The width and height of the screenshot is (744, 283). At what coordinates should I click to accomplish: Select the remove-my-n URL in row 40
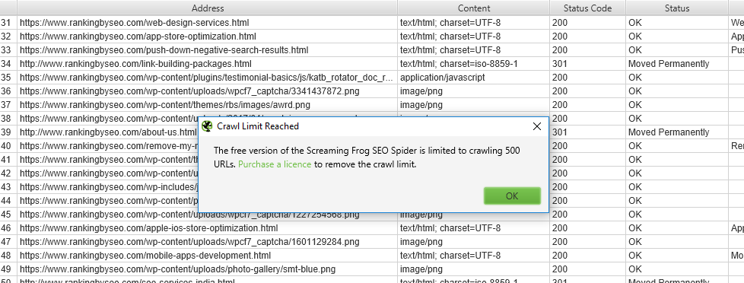coord(109,146)
